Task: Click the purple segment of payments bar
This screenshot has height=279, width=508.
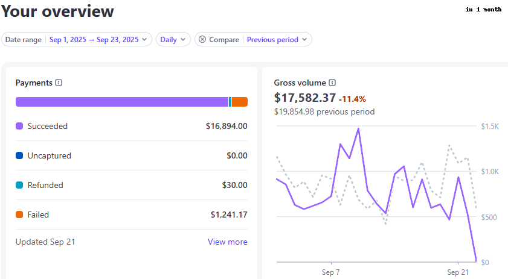Action: point(121,102)
